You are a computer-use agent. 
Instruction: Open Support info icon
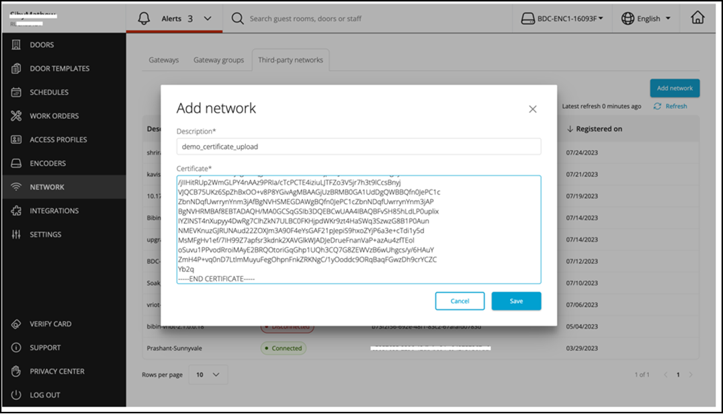(16, 347)
